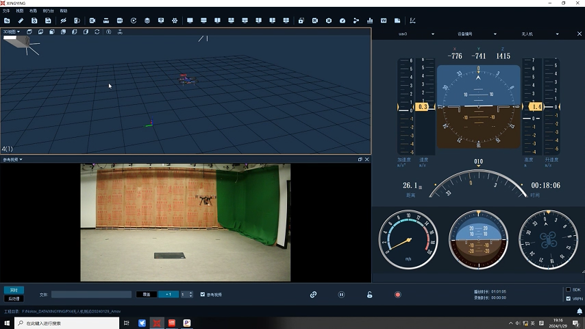The width and height of the screenshot is (585, 329).
Task: Click the rotate refresh icon in 3D toolbar
Action: coord(97,32)
